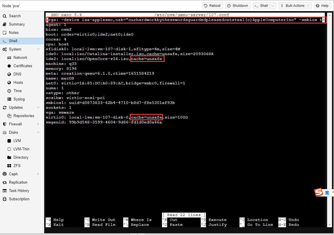Collapse the Disks section arrow

pyautogui.click(x=38, y=133)
